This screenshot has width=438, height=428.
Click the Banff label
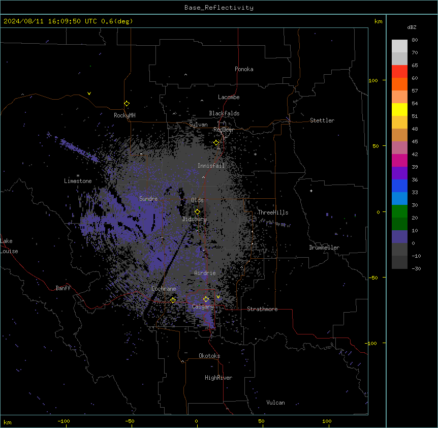point(63,288)
